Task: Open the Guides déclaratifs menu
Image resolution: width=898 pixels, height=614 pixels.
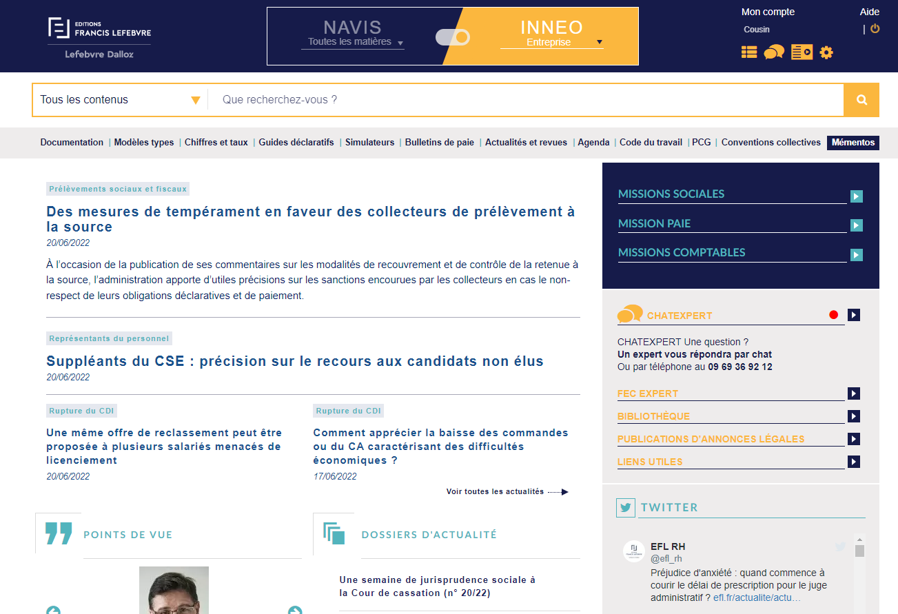Action: pos(296,143)
